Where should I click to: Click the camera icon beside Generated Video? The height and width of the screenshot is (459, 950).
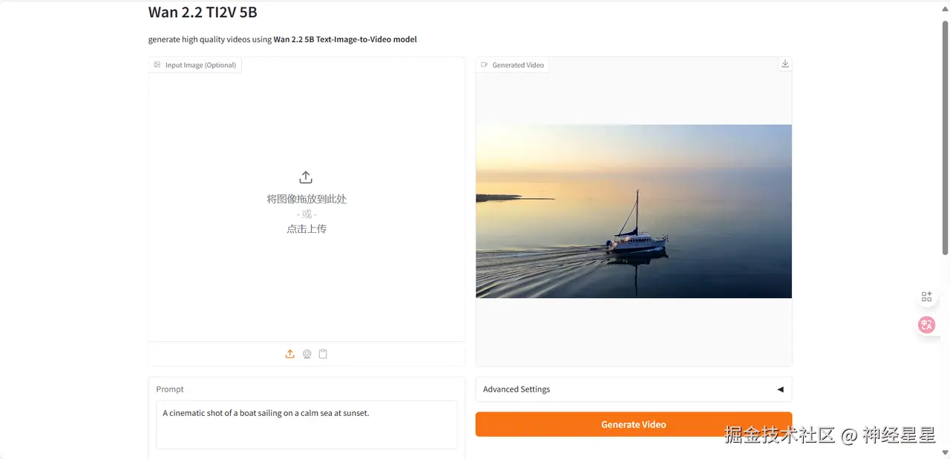484,65
